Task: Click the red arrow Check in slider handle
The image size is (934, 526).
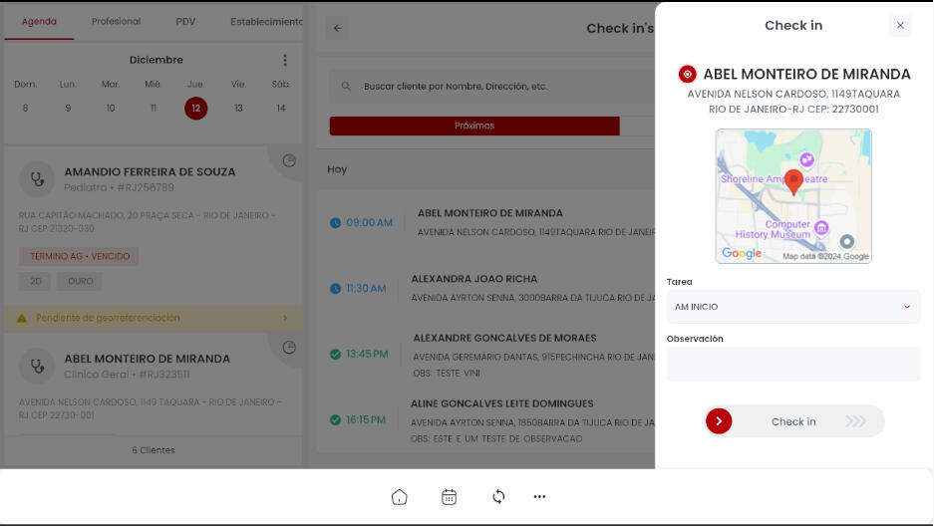Action: tap(719, 421)
